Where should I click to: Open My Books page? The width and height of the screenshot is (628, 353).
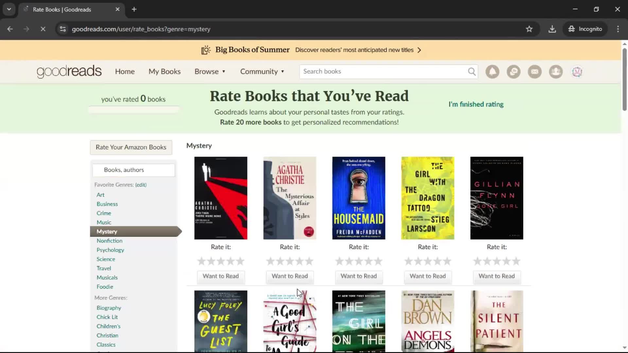click(165, 72)
